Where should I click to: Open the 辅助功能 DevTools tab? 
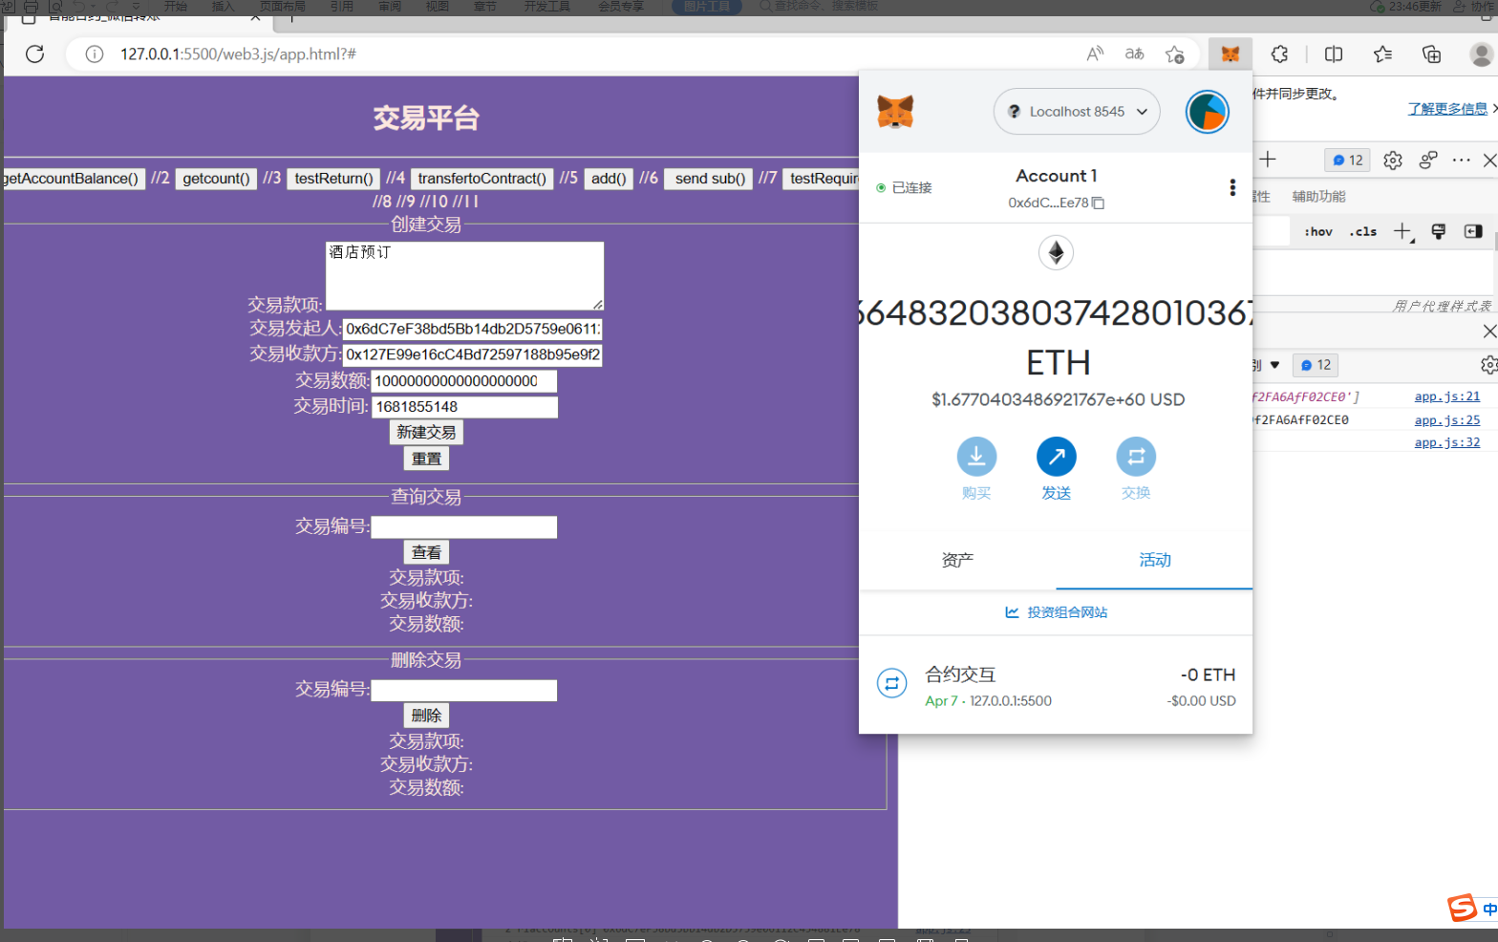click(x=1318, y=196)
